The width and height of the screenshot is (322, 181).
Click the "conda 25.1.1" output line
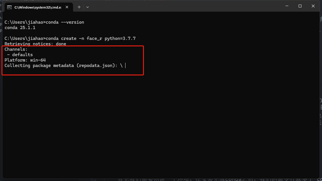pyautogui.click(x=20, y=28)
